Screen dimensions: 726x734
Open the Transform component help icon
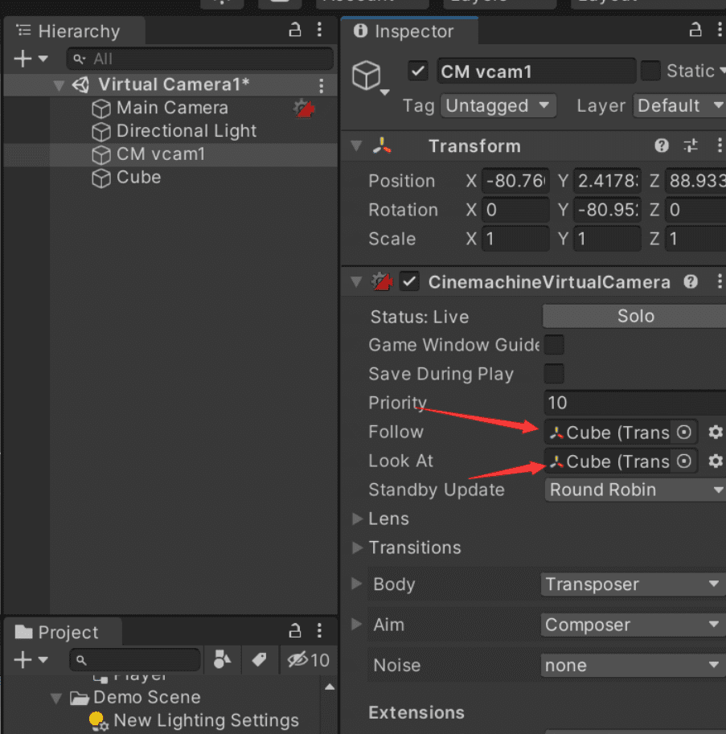pos(662,146)
